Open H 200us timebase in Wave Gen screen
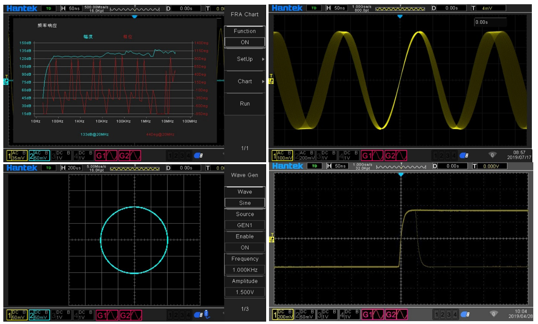 click(x=71, y=168)
